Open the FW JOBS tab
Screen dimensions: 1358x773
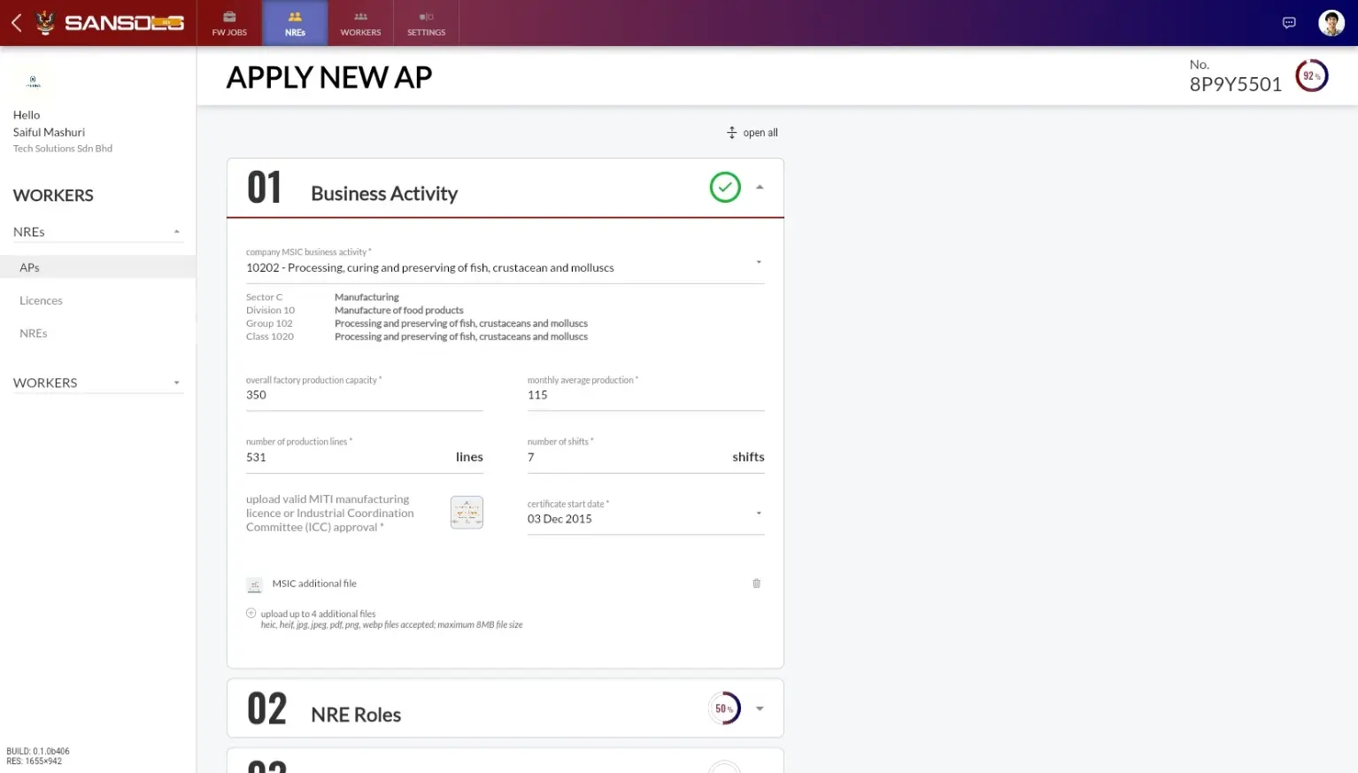[229, 23]
